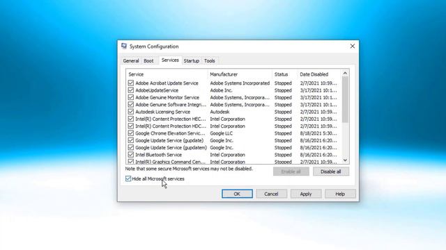Open the Startup tab
This screenshot has width=446, height=250.
191,60
